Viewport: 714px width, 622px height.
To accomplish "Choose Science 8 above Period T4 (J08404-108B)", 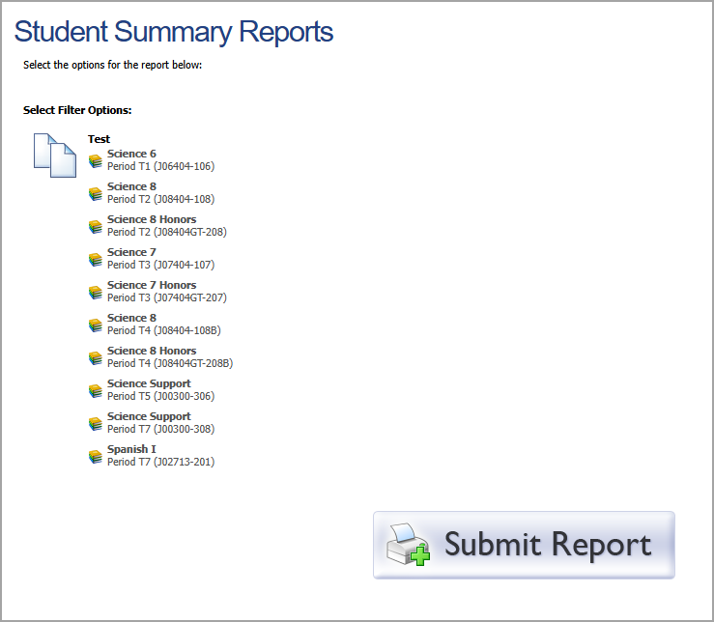I will [x=131, y=318].
